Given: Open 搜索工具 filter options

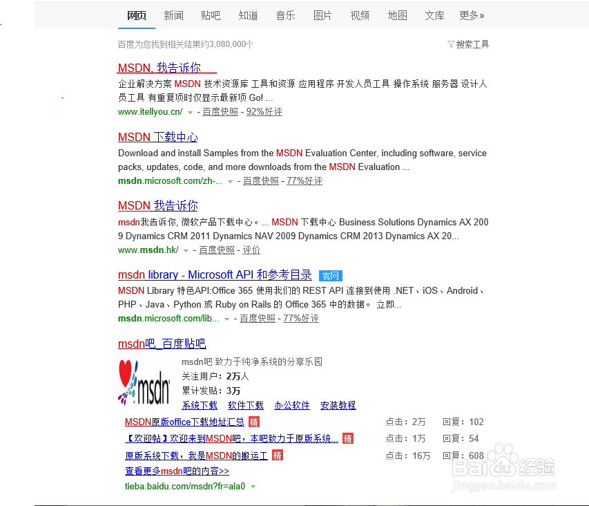Looking at the screenshot, I should pyautogui.click(x=468, y=44).
